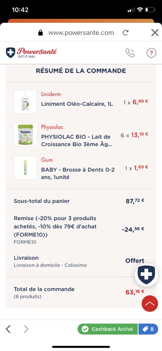The width and height of the screenshot is (162, 351).
Task: Tap the Cashback Activé green button
Action: 108,329
